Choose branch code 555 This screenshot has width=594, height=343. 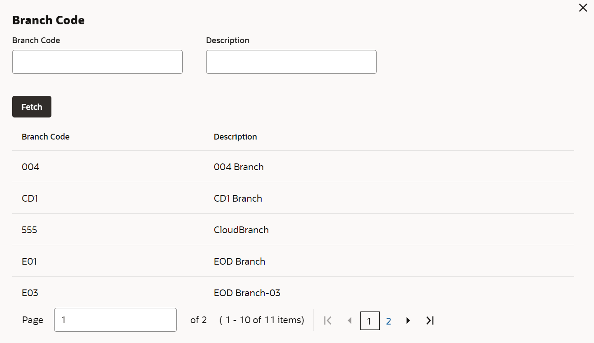(x=29, y=230)
